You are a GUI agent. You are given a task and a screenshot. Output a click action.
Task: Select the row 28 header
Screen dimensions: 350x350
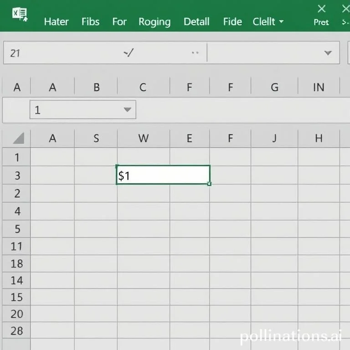point(17,331)
